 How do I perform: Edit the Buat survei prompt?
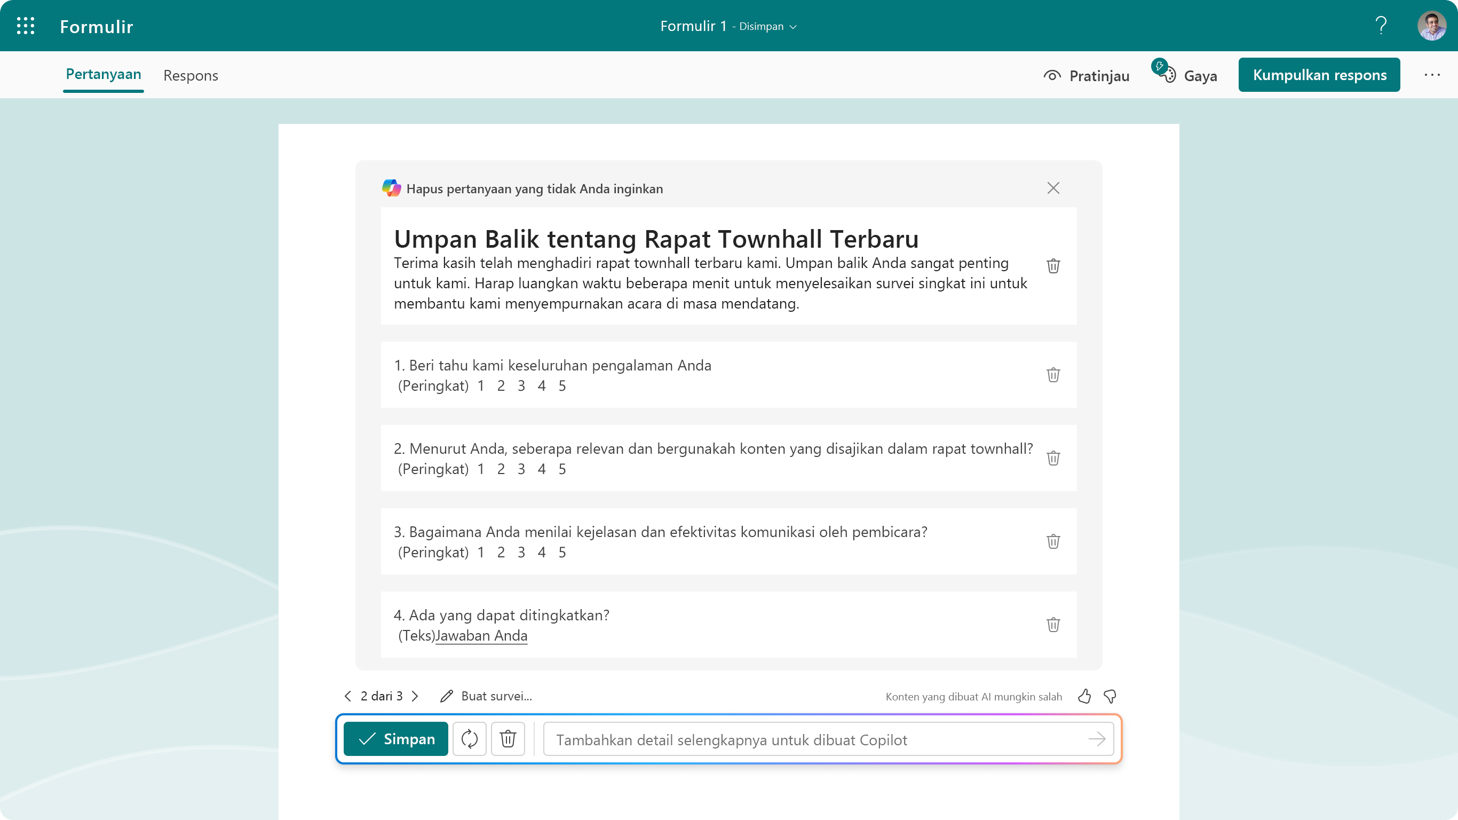click(486, 696)
